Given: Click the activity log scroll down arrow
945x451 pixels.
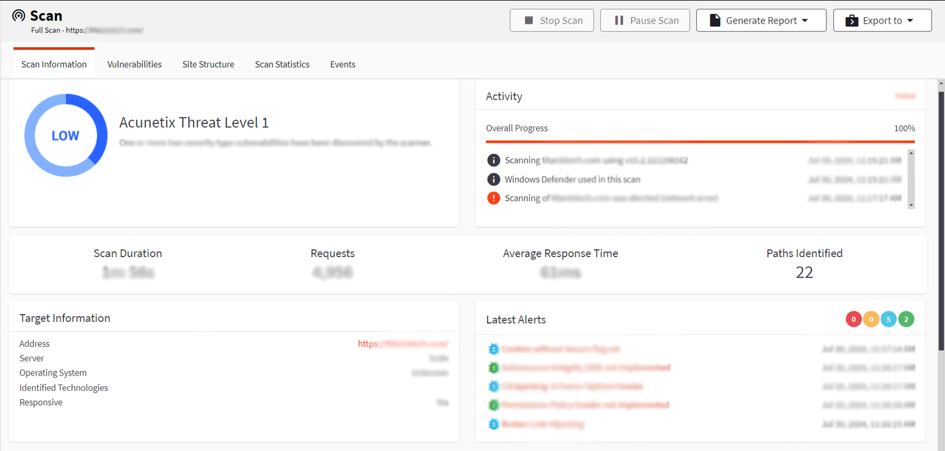Looking at the screenshot, I should click(x=911, y=205).
